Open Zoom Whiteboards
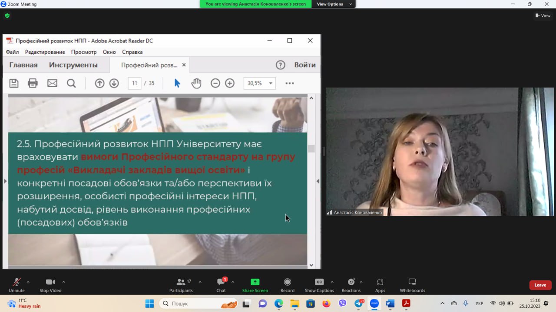Image resolution: width=556 pixels, height=312 pixels. pyautogui.click(x=413, y=285)
